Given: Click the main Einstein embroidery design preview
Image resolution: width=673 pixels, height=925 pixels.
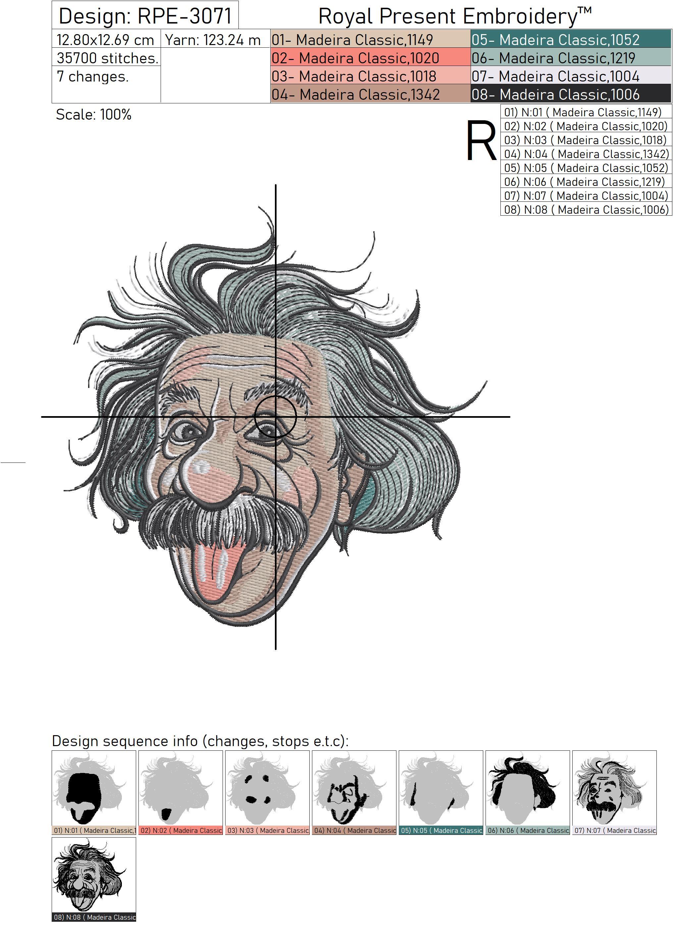Looking at the screenshot, I should pos(276,416).
